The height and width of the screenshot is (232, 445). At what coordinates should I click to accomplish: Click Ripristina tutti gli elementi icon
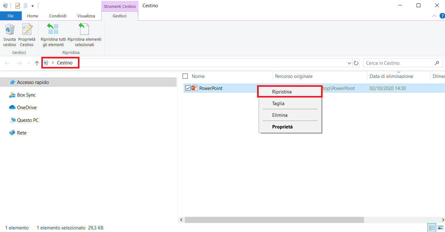tap(53, 30)
